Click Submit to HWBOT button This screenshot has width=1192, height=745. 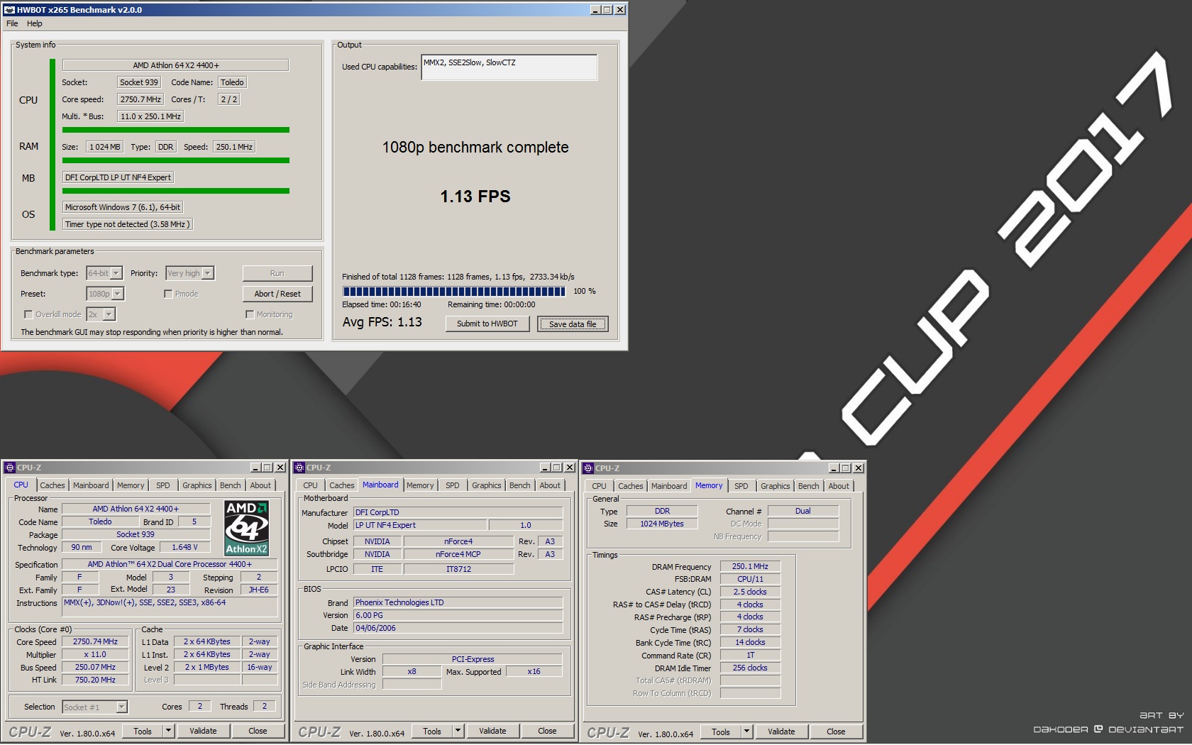(x=487, y=324)
